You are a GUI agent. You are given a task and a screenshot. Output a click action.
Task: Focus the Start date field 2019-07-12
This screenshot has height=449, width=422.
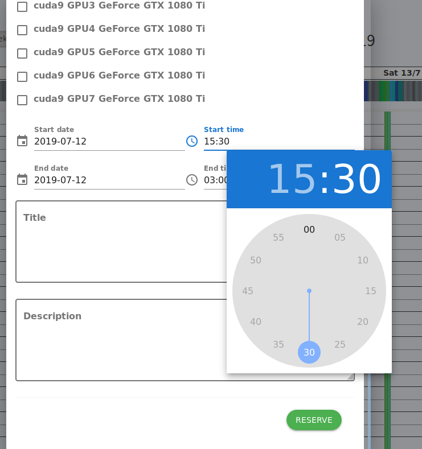109,142
